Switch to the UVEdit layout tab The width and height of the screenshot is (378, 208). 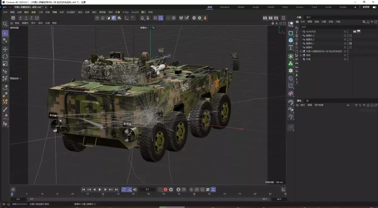point(271,7)
